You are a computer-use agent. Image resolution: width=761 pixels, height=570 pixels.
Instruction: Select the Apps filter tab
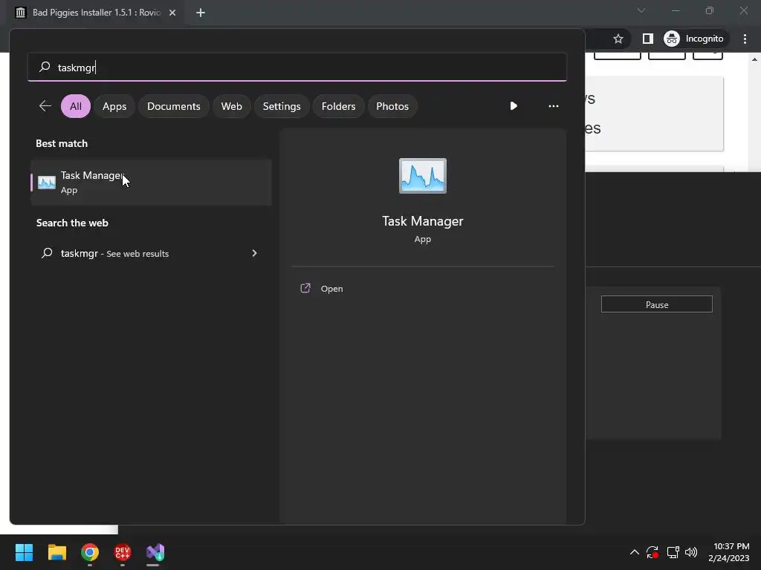pyautogui.click(x=114, y=106)
